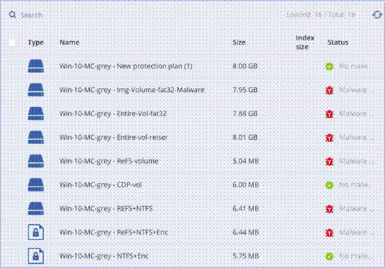Click disk icon for CDP-vol
The height and width of the screenshot is (268, 385).
click(x=36, y=184)
